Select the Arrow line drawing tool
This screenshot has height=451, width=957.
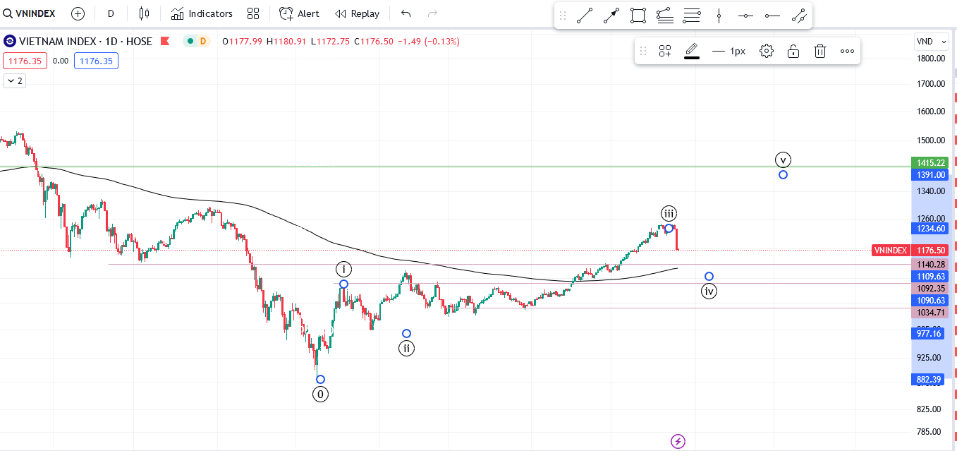pyautogui.click(x=611, y=16)
